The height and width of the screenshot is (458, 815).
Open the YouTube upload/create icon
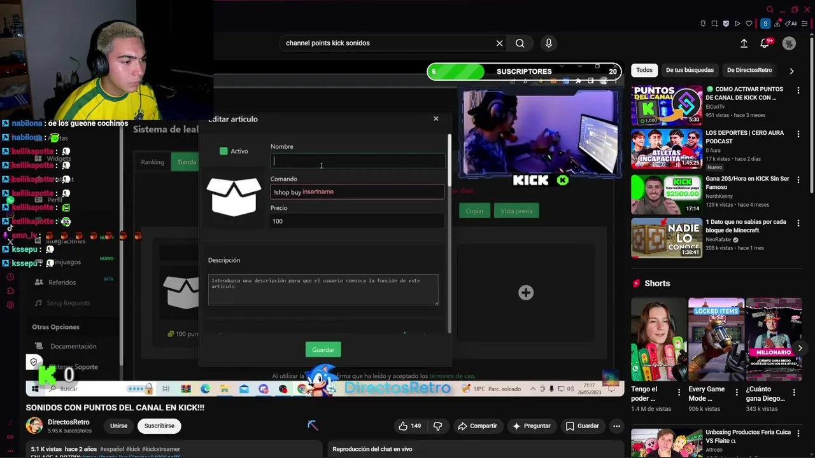point(744,43)
